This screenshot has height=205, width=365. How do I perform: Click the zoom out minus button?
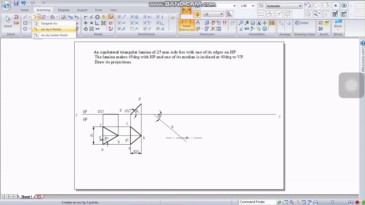(x=316, y=202)
